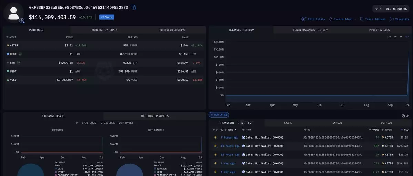Click the ETH token icon in portfolio
The image size is (413, 176).
(x=8, y=63)
